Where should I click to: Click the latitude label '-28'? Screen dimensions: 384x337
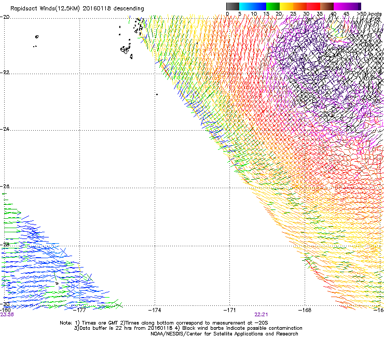click(x=5, y=245)
